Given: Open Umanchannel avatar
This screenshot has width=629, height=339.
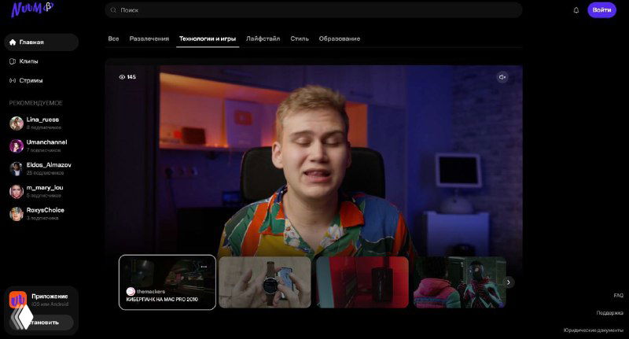Looking at the screenshot, I should coord(17,146).
